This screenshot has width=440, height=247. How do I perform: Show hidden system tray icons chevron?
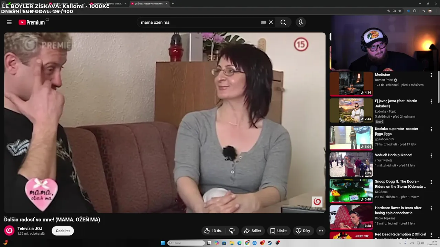[399, 243]
